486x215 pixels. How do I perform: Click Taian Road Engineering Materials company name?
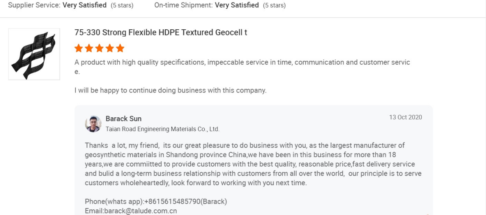[162, 129]
